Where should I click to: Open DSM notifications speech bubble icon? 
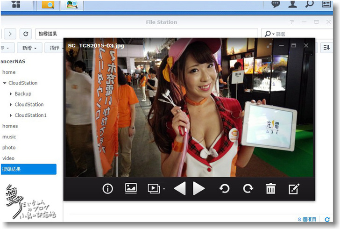click(x=276, y=4)
